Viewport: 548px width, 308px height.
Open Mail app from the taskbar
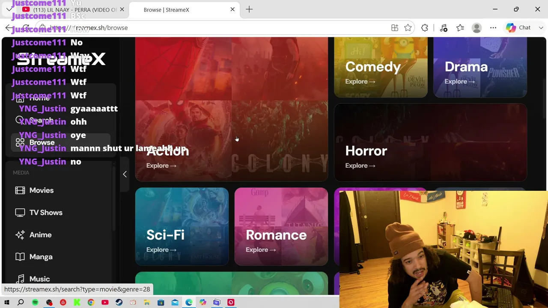click(x=175, y=303)
